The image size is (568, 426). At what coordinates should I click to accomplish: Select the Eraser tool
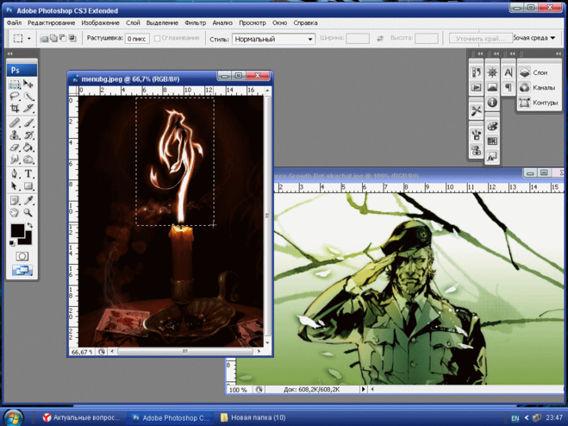(x=15, y=147)
